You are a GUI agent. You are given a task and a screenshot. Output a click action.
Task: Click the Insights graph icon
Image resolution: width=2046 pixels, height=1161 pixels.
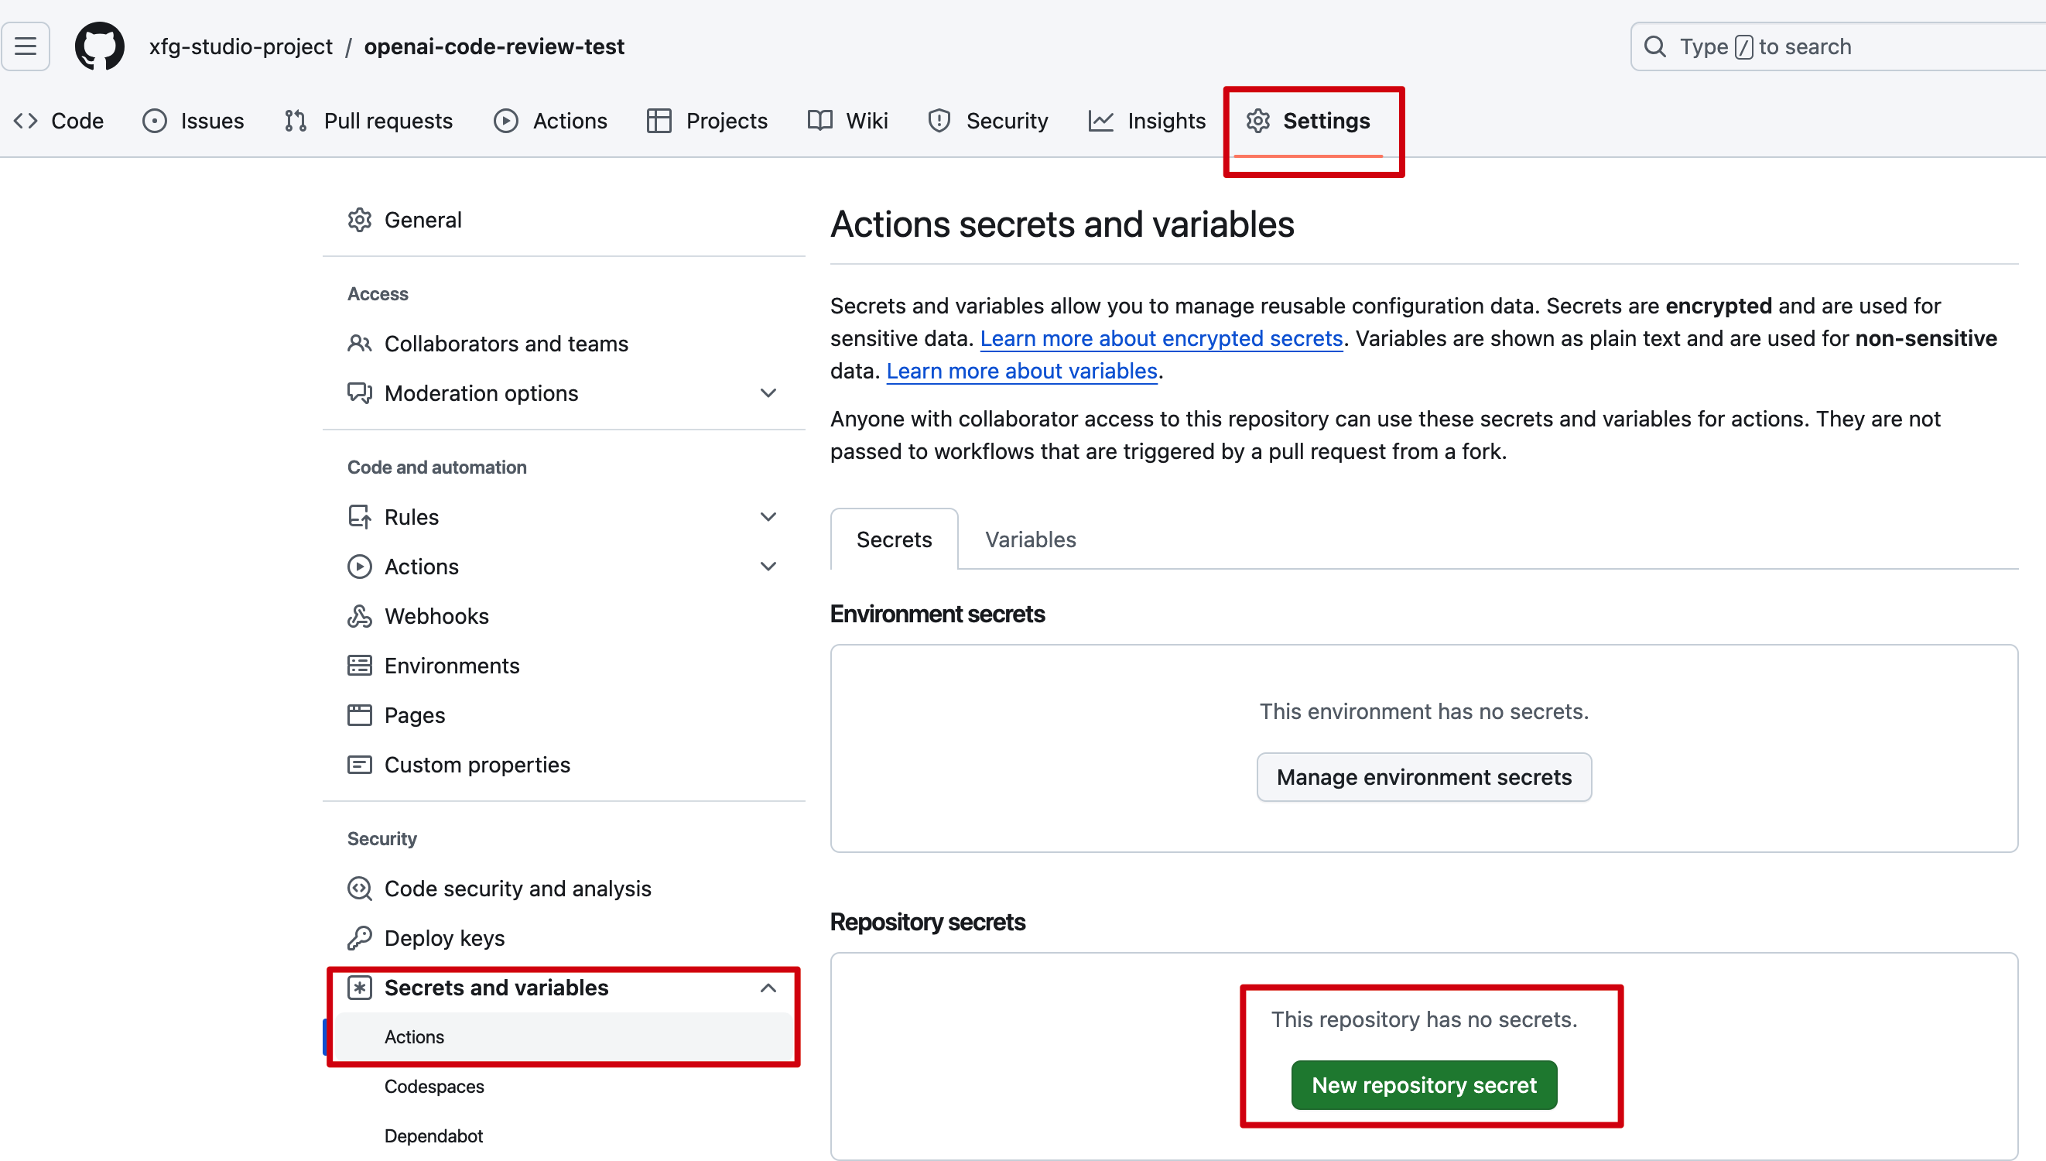[1100, 122]
